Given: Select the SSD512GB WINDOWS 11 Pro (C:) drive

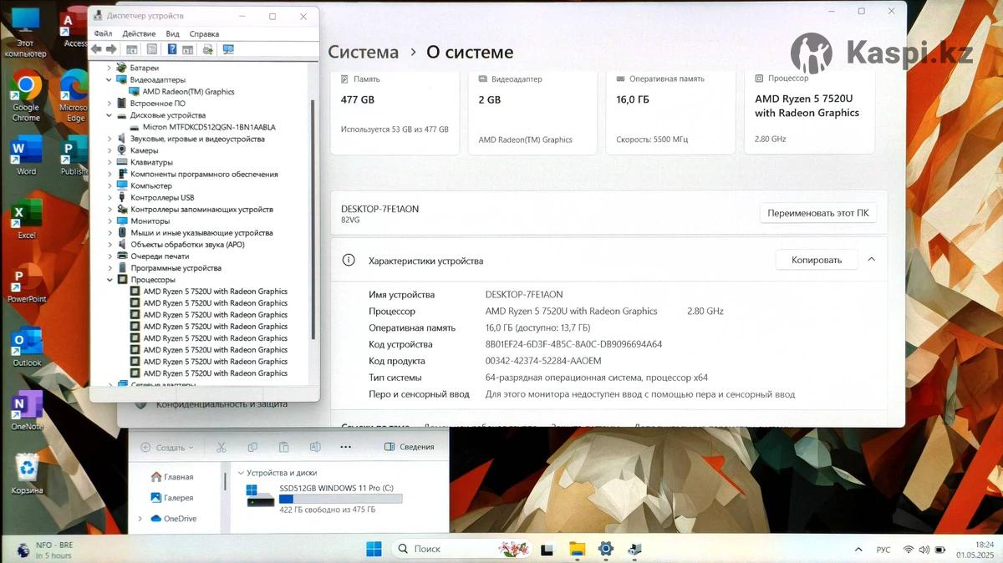Looking at the screenshot, I should (x=325, y=498).
